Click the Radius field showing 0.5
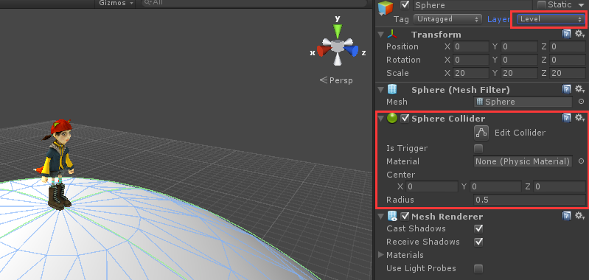This screenshot has height=280, width=589. (x=529, y=200)
